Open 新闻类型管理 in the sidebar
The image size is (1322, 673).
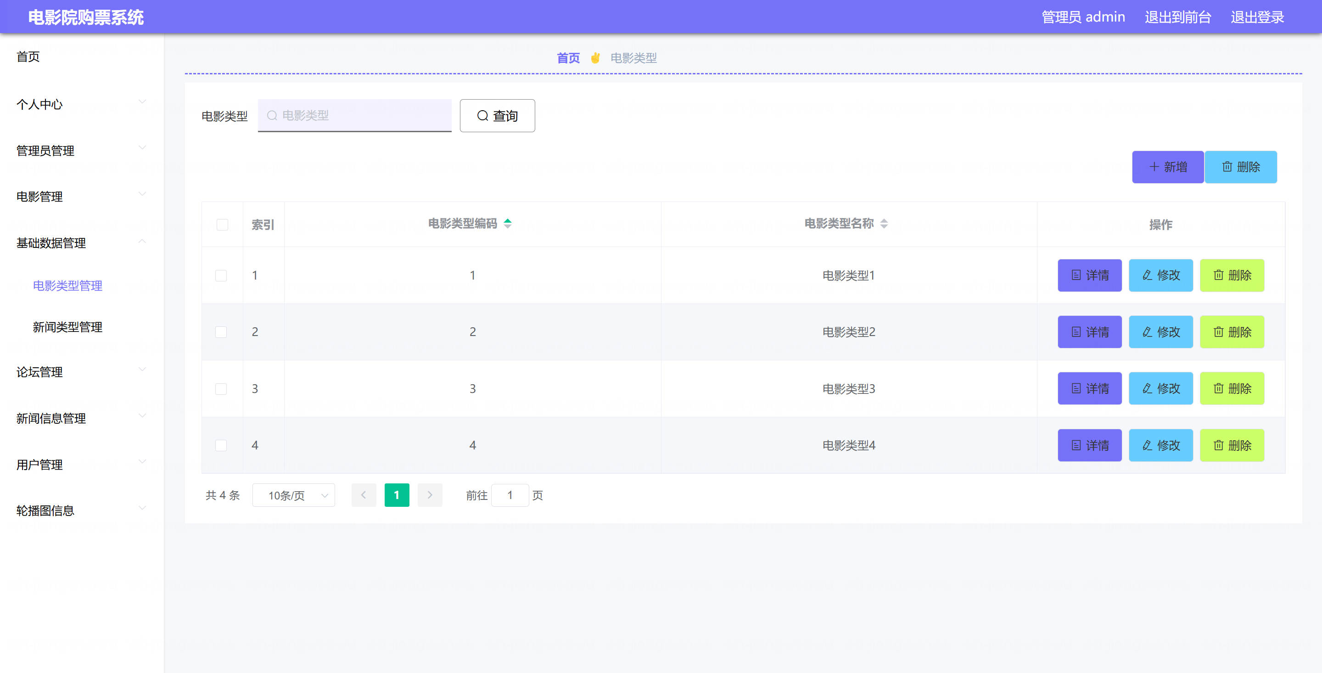tap(67, 327)
